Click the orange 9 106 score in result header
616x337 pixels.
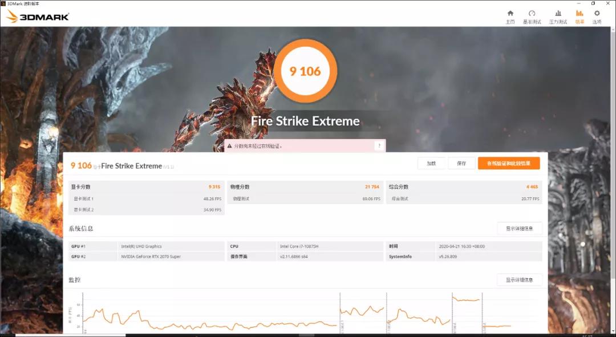pos(81,166)
